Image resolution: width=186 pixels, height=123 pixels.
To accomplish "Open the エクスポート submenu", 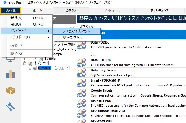I will click(x=26, y=37).
